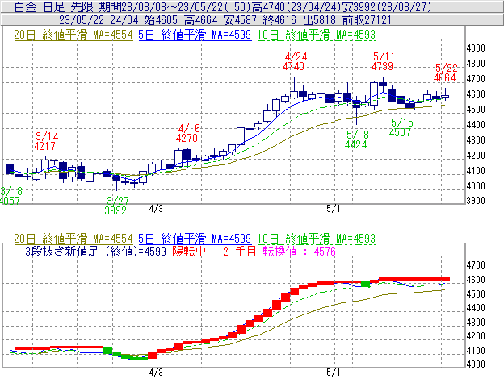
Task: Click the green block near 5/8 in lower chart
Action: [x=365, y=284]
